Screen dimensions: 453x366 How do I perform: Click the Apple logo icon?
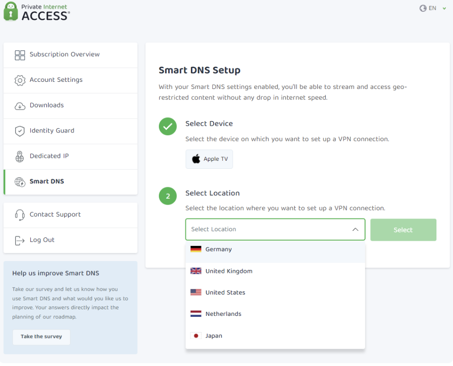(x=196, y=159)
